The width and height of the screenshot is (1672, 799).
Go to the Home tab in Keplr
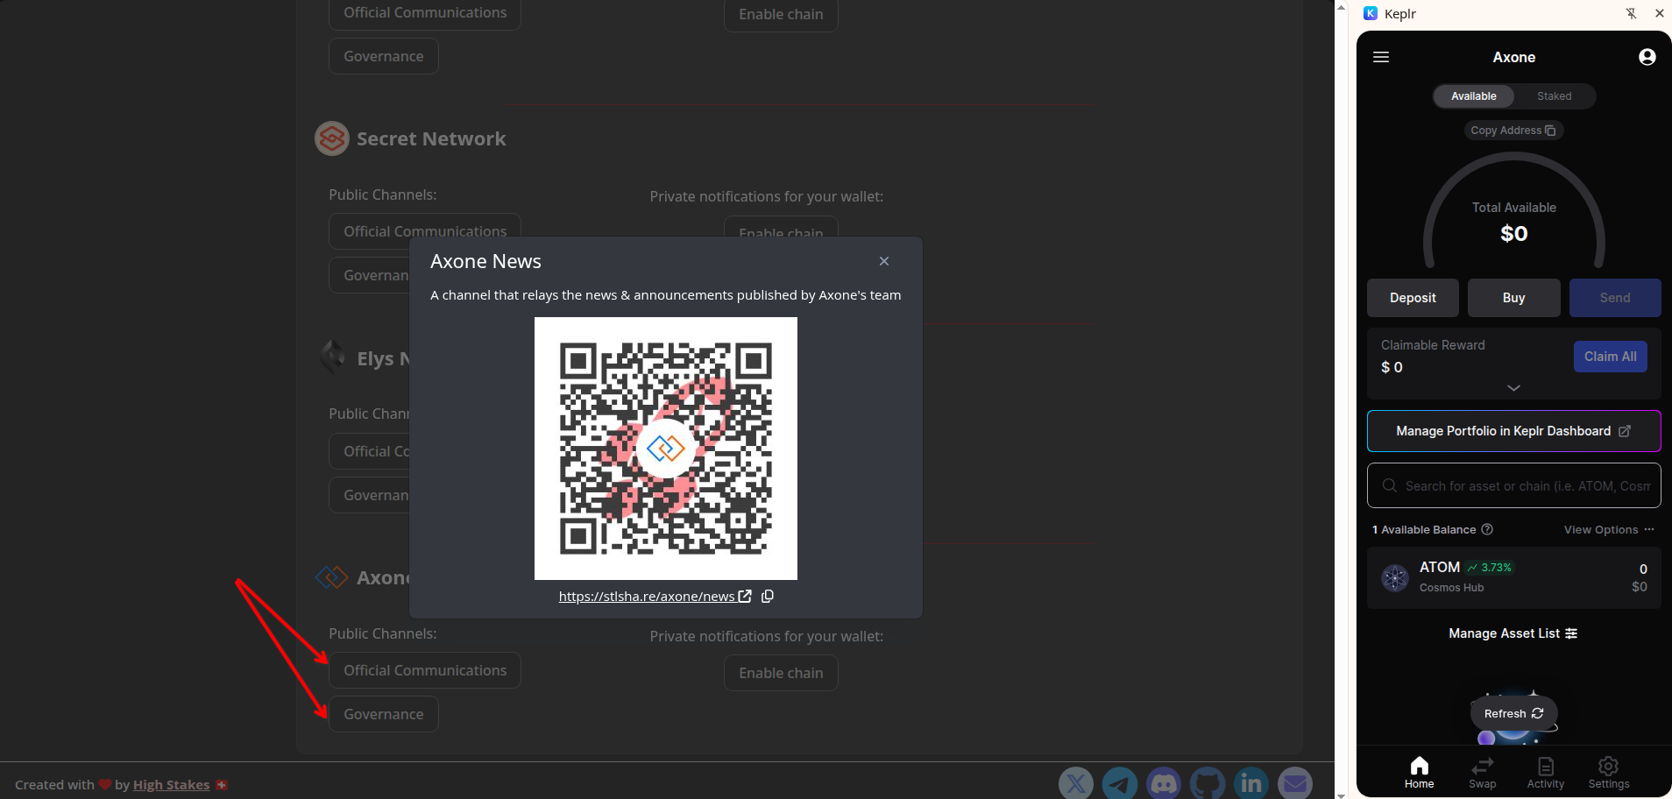[1419, 772]
